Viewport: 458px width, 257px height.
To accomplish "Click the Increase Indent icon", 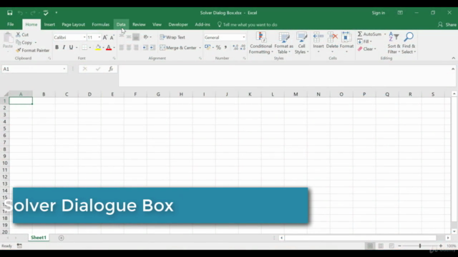I will pyautogui.click(x=152, y=48).
